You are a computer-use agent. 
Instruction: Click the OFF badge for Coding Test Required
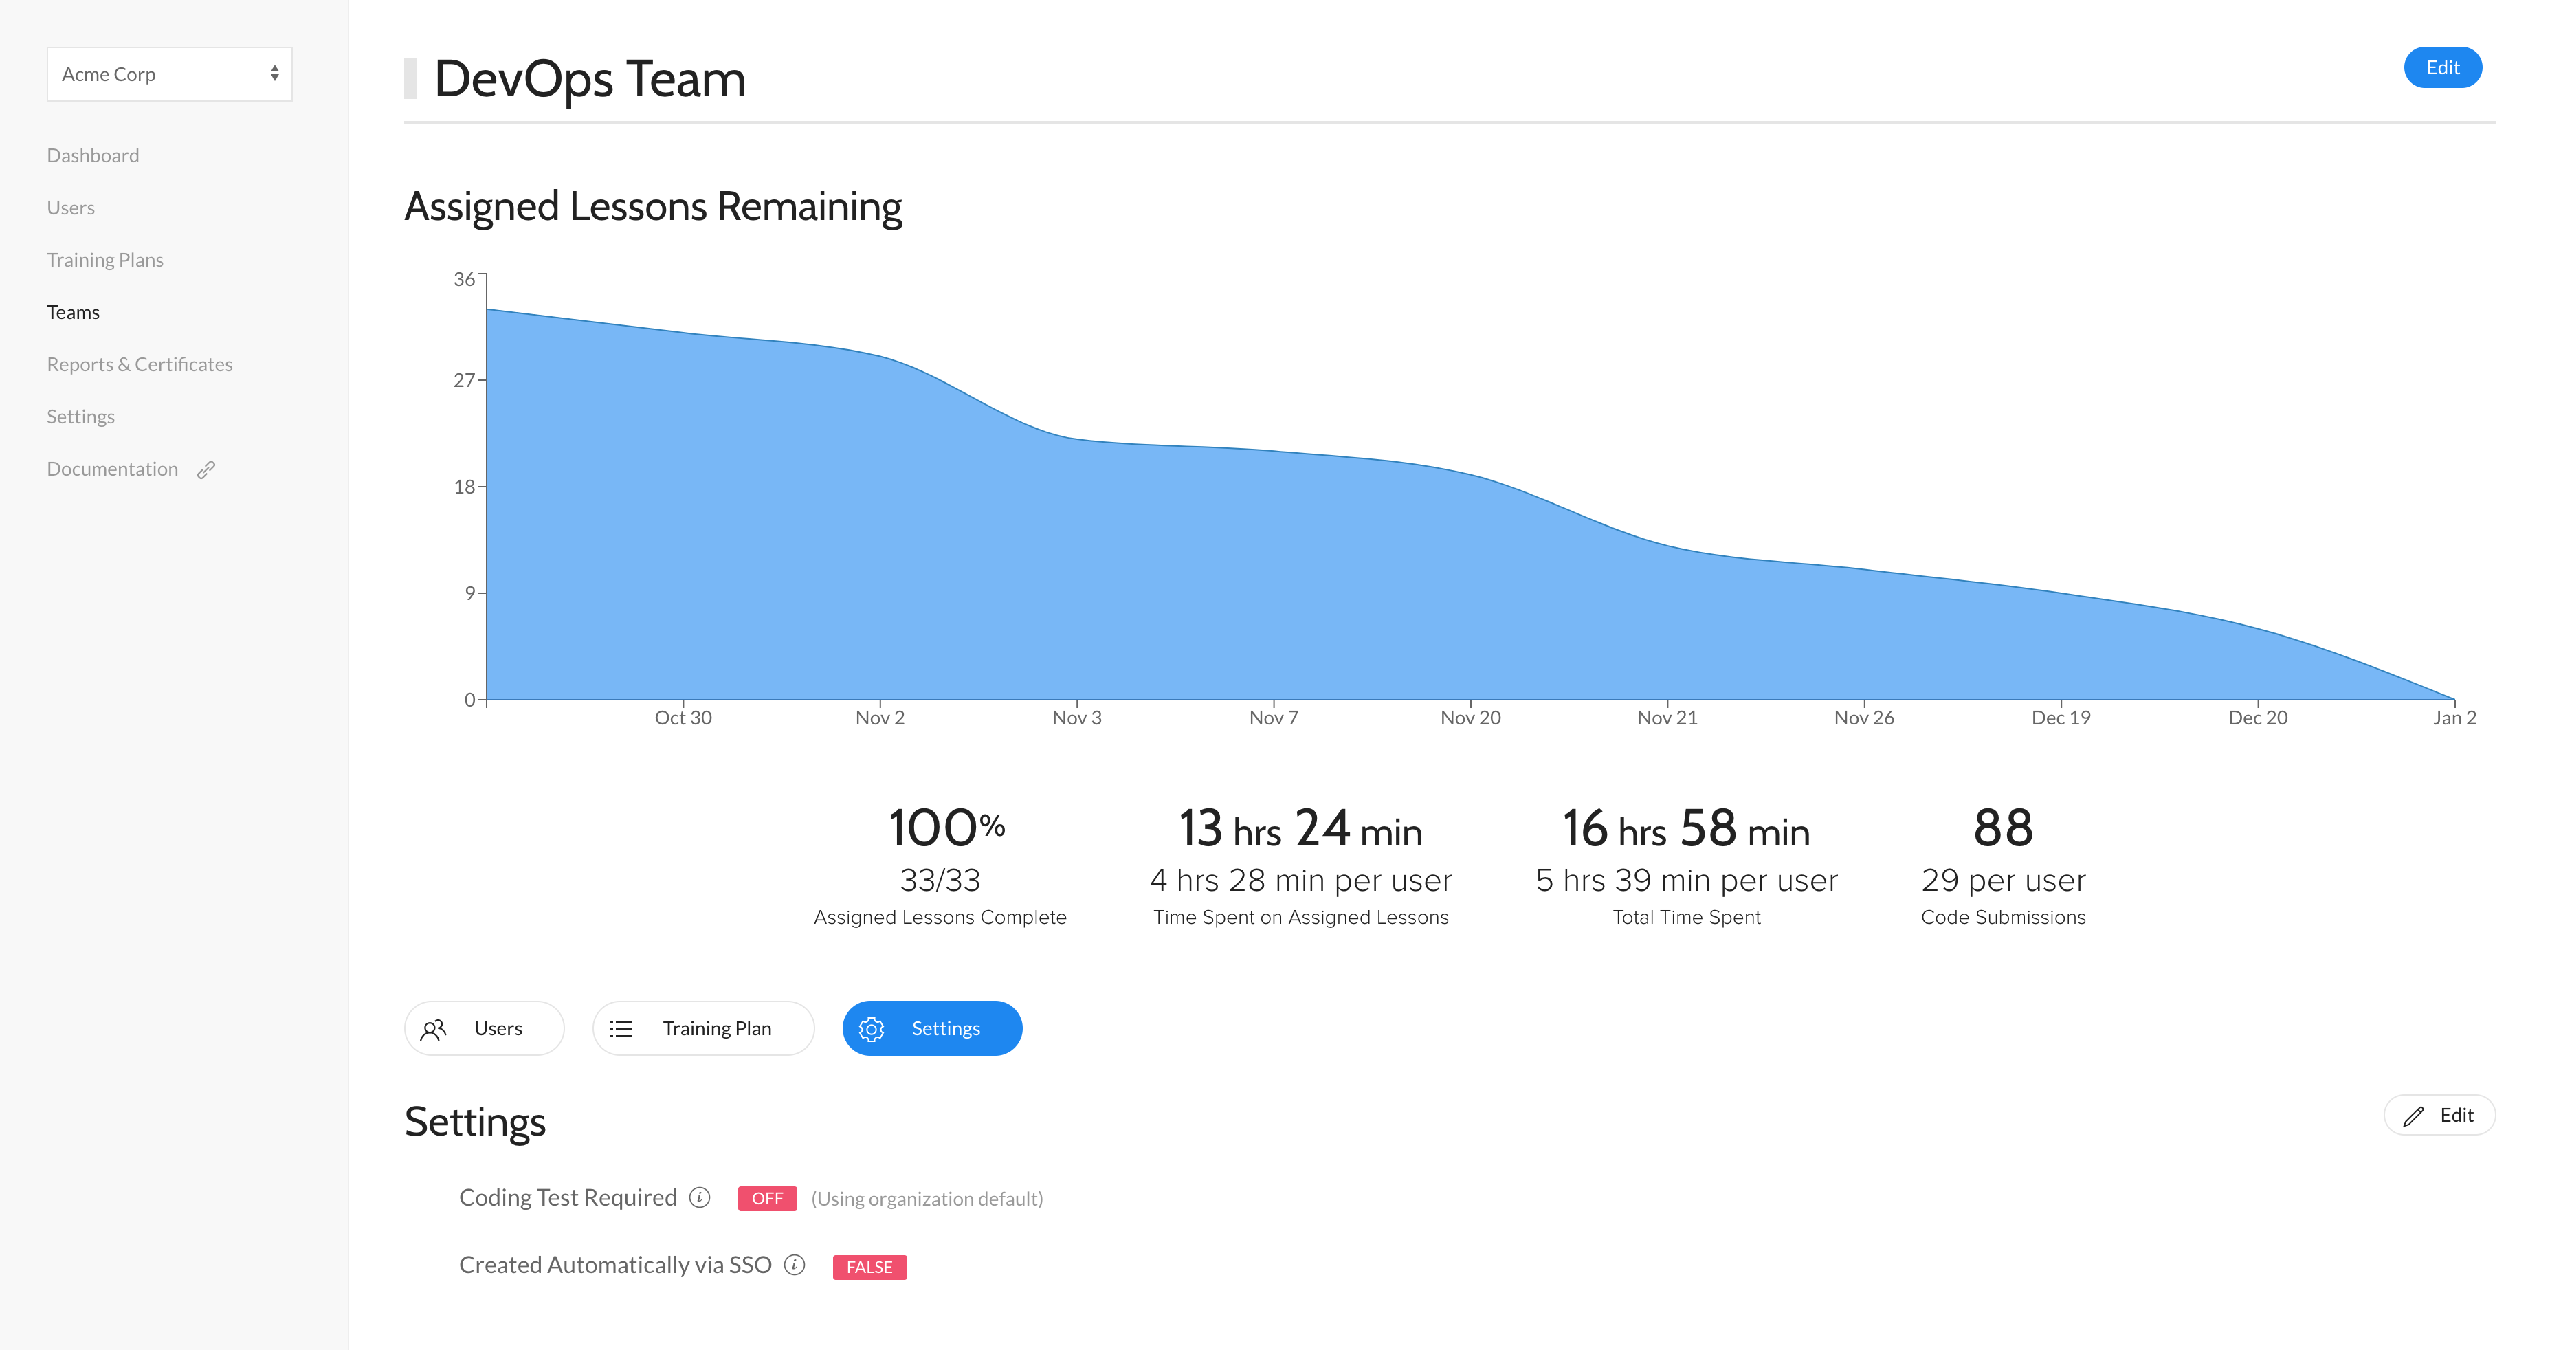click(767, 1199)
